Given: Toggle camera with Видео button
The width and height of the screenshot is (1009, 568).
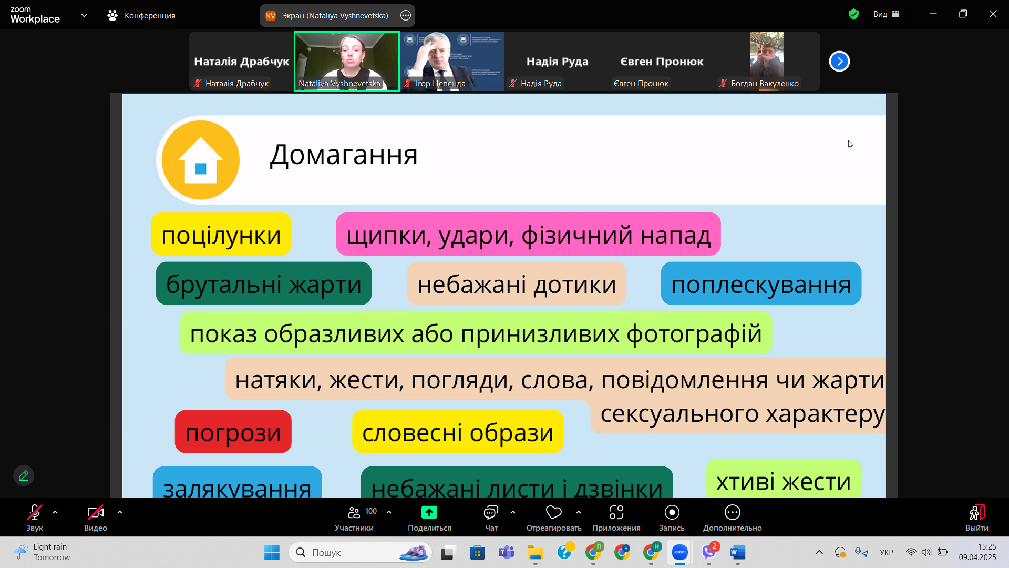Looking at the screenshot, I should click(95, 512).
